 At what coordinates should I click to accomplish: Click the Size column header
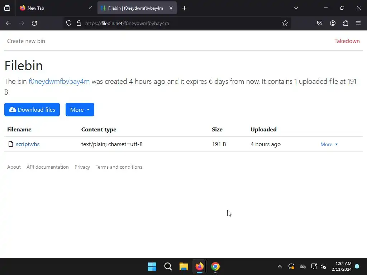point(217,130)
